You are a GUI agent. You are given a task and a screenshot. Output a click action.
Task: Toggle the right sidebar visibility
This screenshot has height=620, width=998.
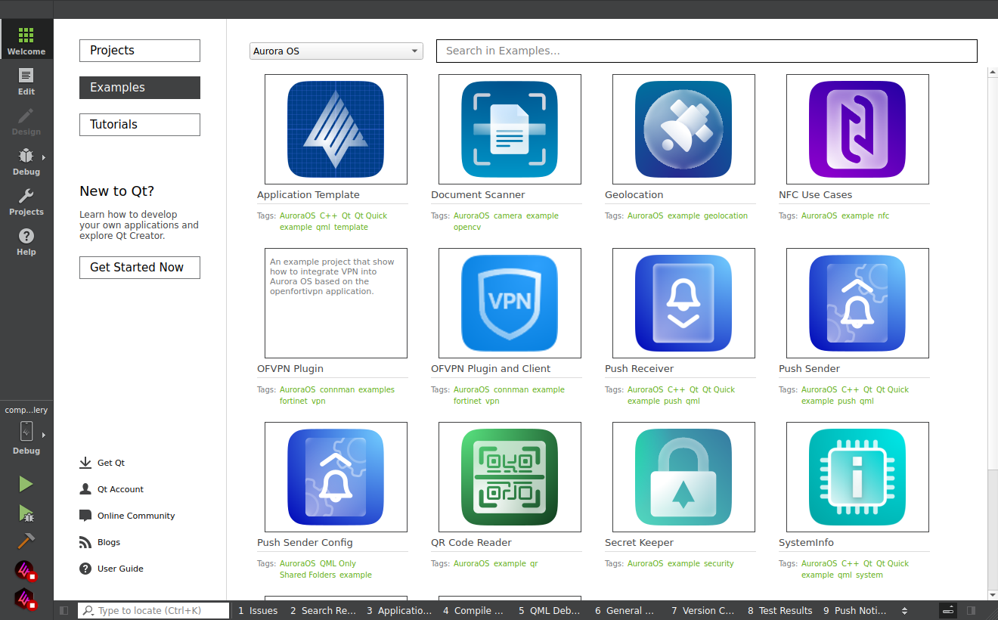click(971, 610)
